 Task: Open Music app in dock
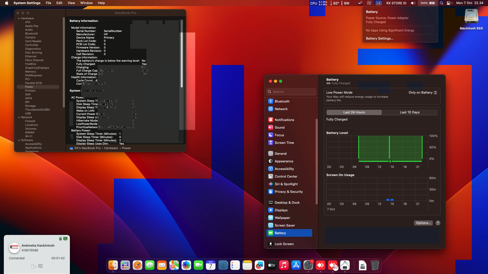coord(284,265)
